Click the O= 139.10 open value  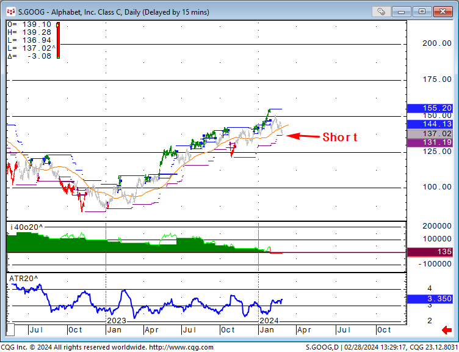point(29,24)
